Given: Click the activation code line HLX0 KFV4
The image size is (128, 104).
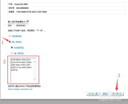Looking at the screenshot, I should tap(21, 62).
